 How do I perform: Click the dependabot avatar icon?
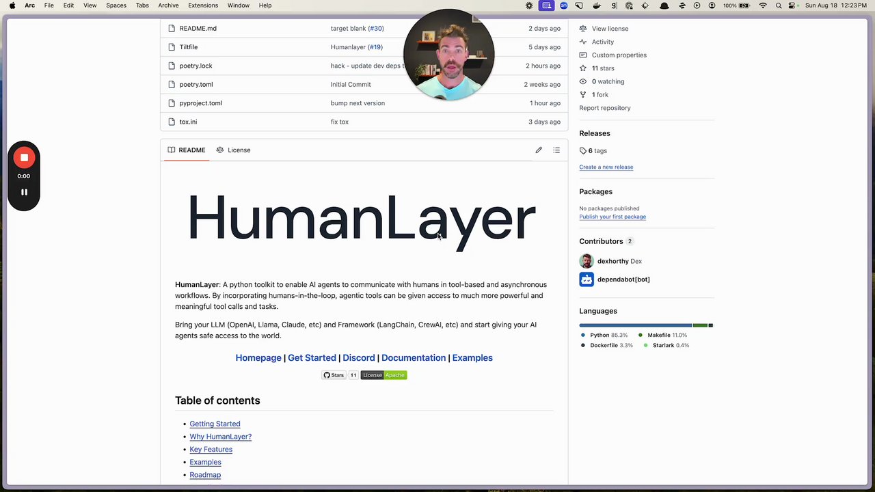587,279
